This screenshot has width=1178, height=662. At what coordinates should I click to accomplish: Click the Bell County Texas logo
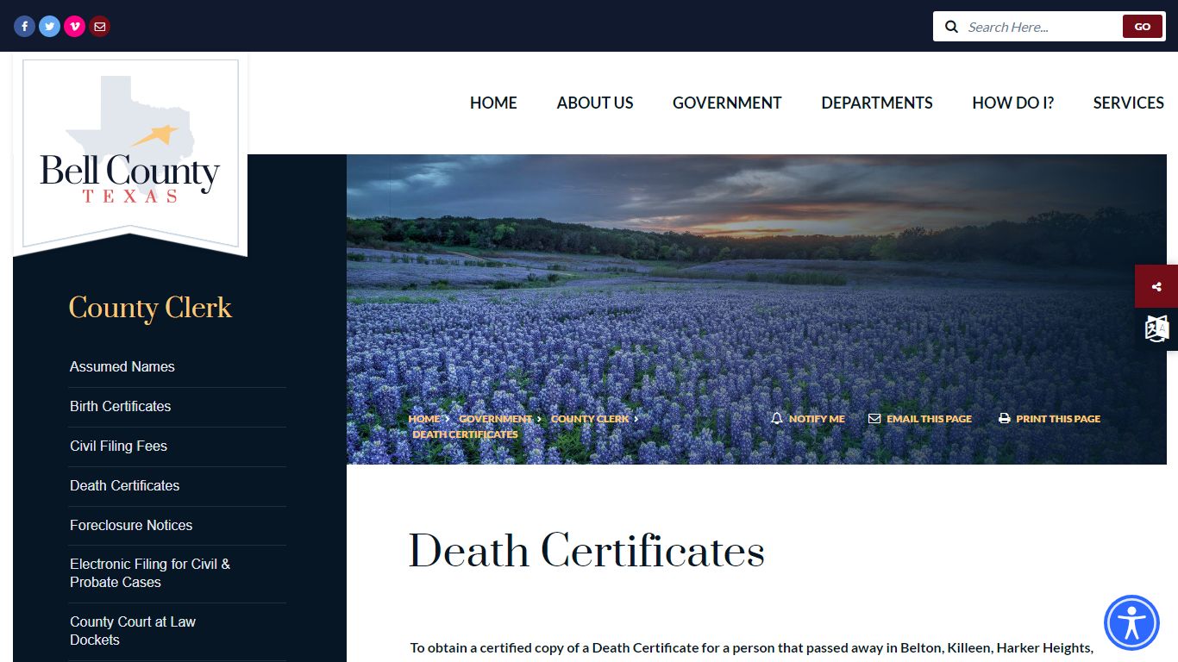[130, 153]
